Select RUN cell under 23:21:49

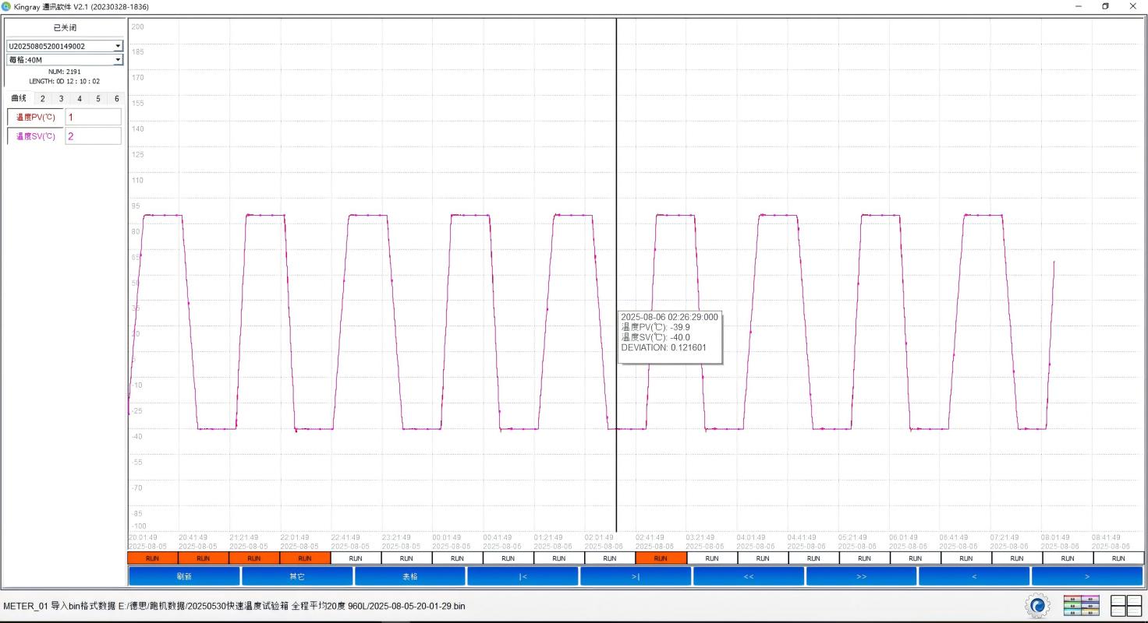[406, 558]
